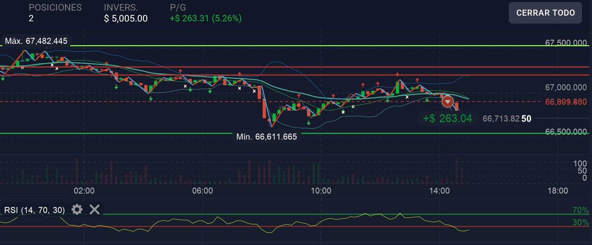Click the 10:00 time axis label

click(321, 190)
